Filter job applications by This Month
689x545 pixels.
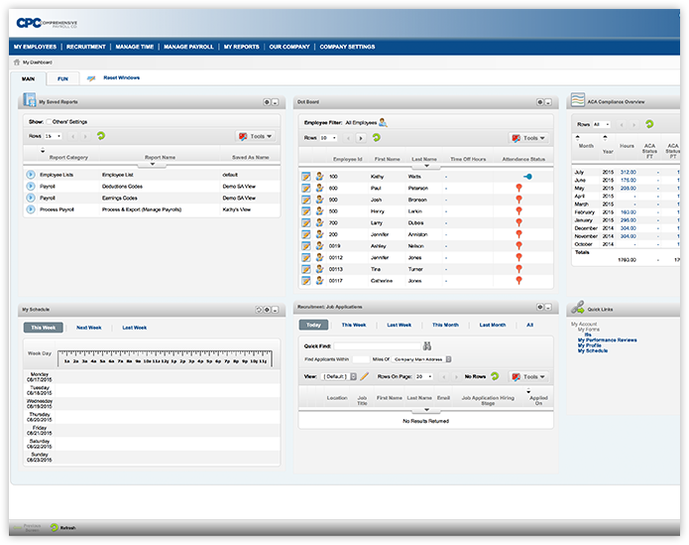[x=445, y=325]
